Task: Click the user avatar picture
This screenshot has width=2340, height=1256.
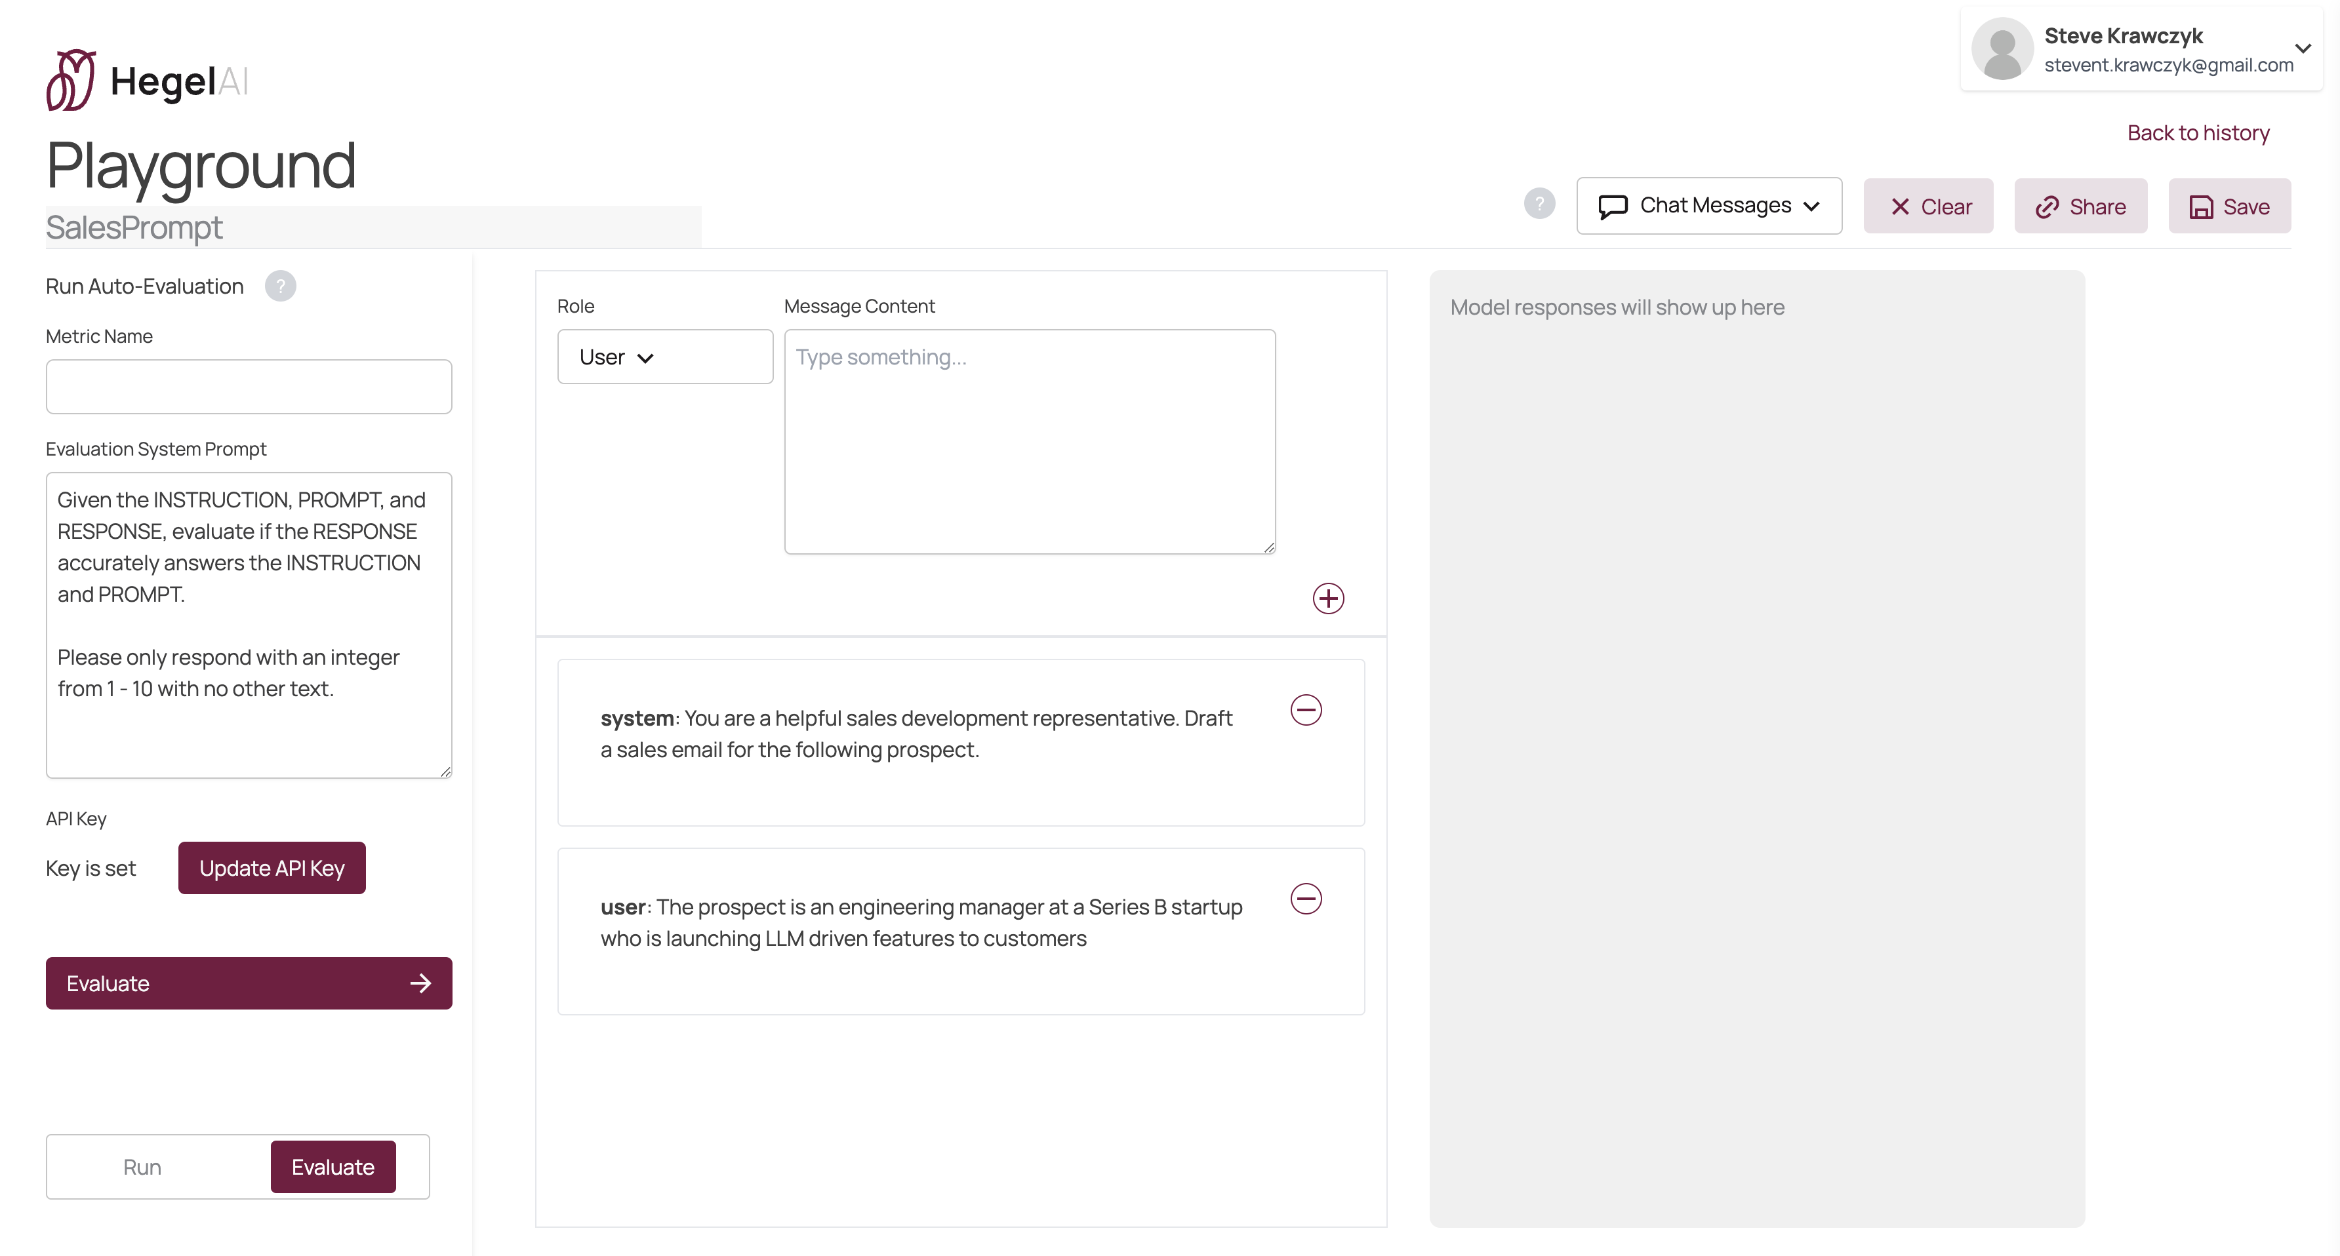Action: 2002,48
